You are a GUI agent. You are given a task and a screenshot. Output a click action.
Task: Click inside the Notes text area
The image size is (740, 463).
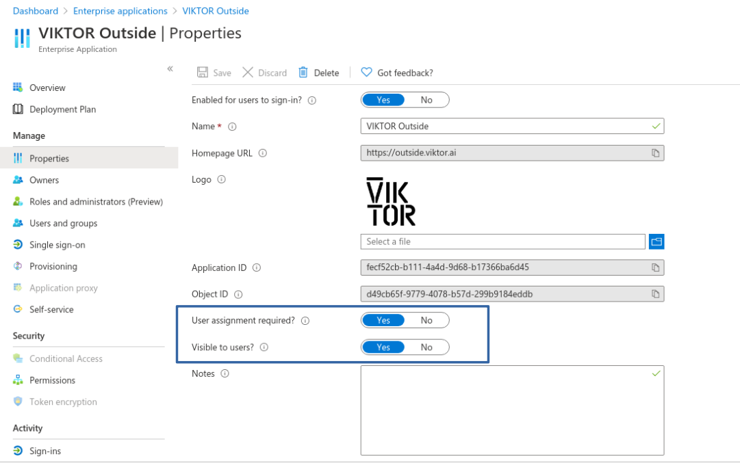(x=511, y=410)
